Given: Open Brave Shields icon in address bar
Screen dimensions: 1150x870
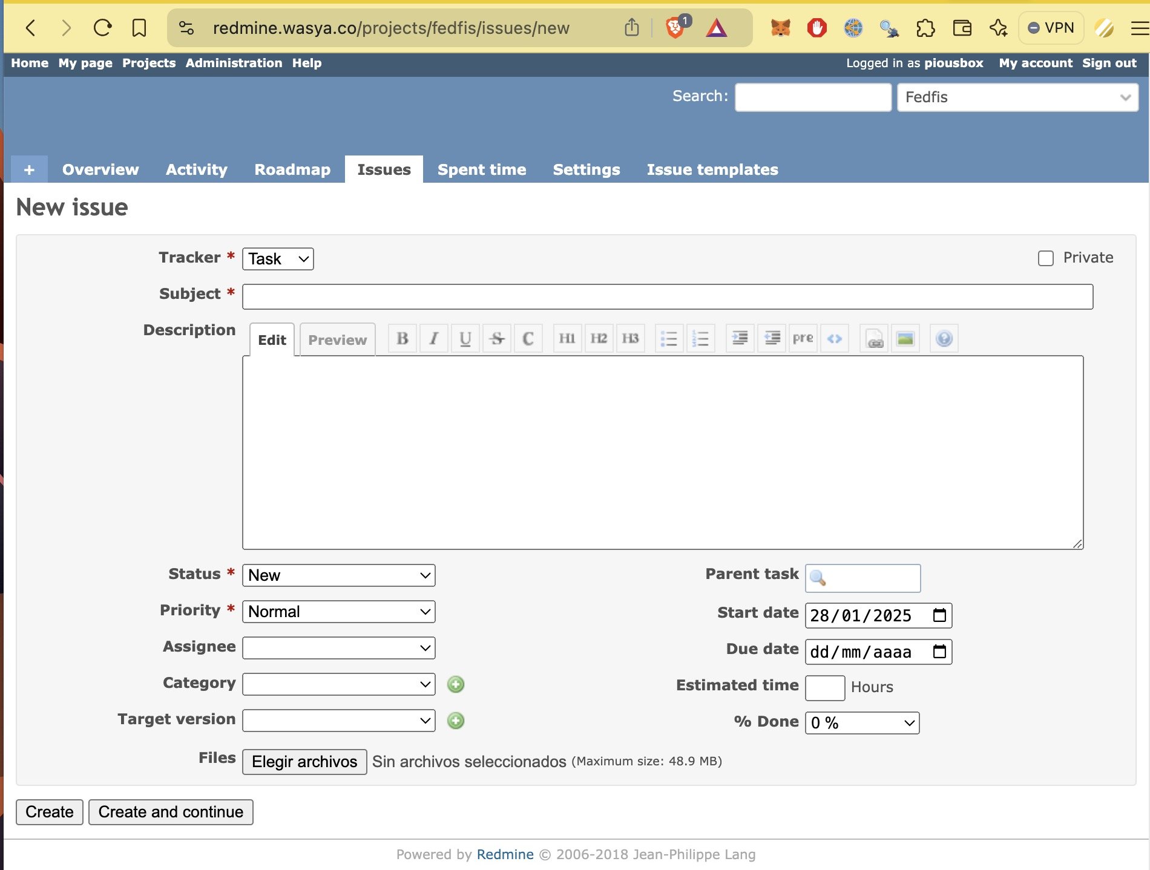Looking at the screenshot, I should tap(677, 27).
